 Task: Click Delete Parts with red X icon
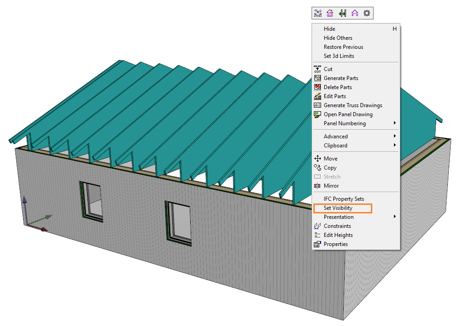(x=337, y=87)
